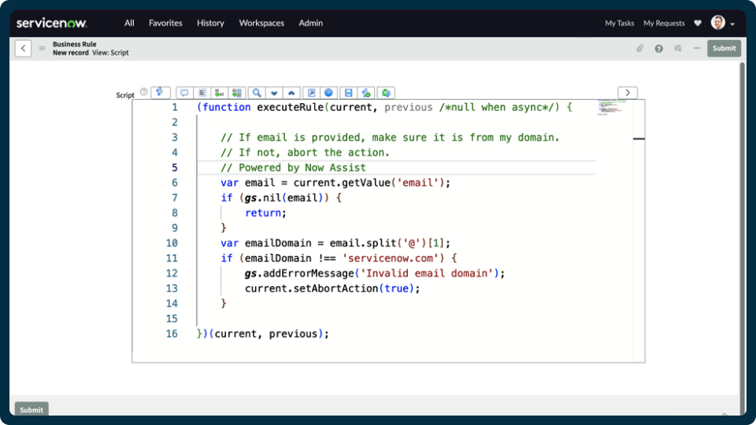The height and width of the screenshot is (425, 756).
Task: Expand the user profile dropdown
Action: [x=732, y=24]
